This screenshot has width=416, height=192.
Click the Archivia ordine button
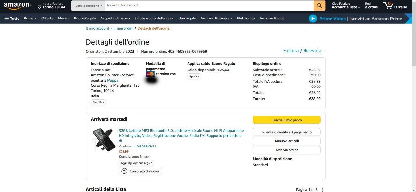point(287,150)
